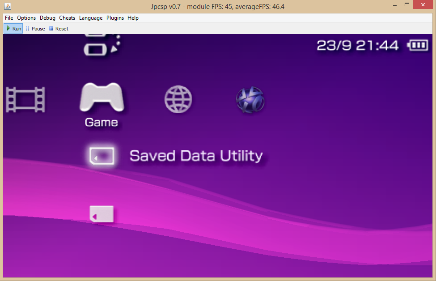Open the Cheats menu
The height and width of the screenshot is (281, 436).
coord(67,18)
